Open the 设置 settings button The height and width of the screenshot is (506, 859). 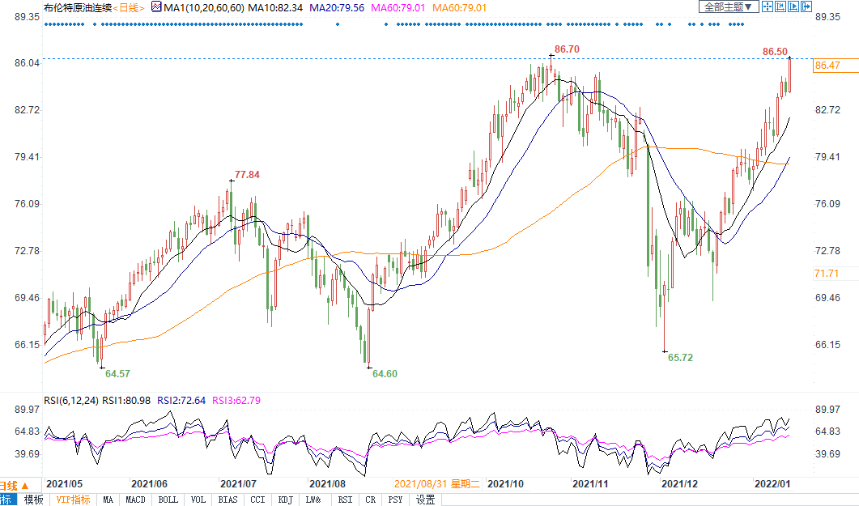click(x=426, y=500)
